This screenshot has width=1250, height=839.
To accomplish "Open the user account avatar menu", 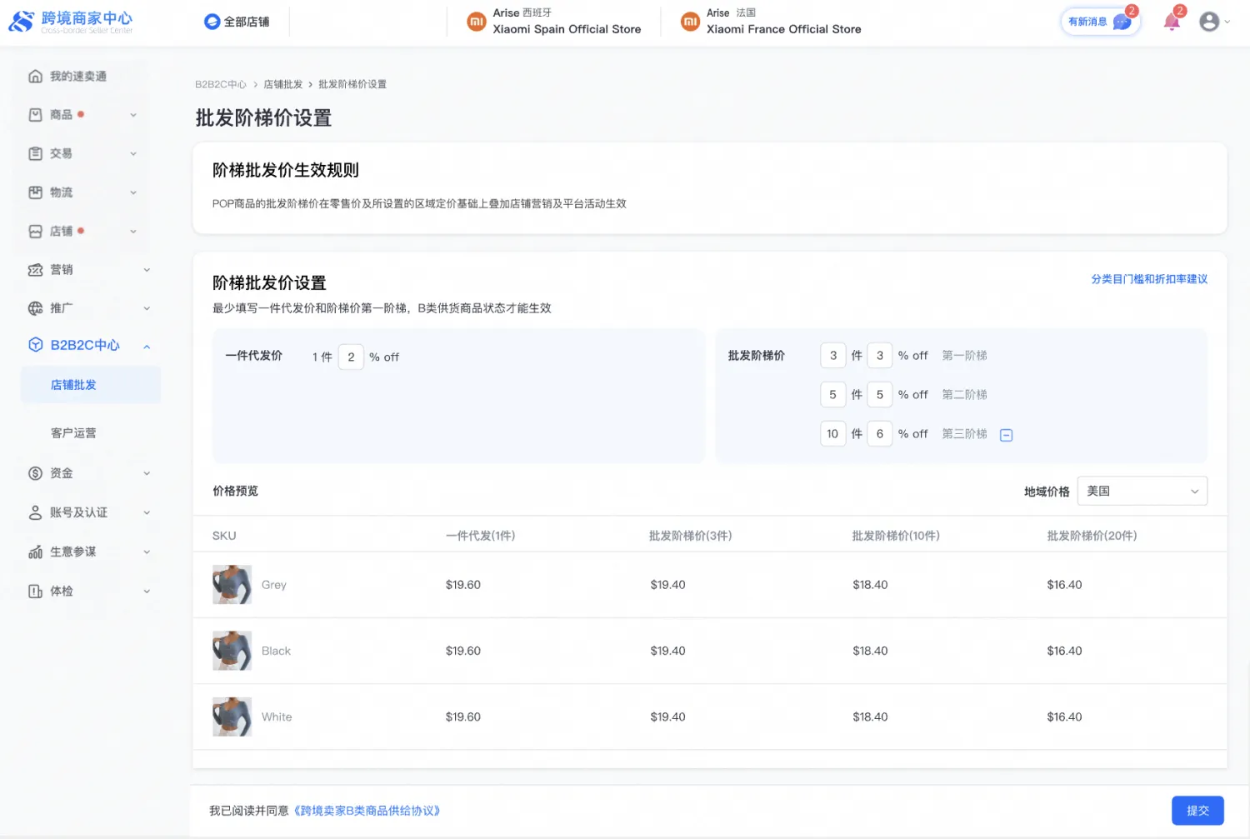I will 1209,22.
